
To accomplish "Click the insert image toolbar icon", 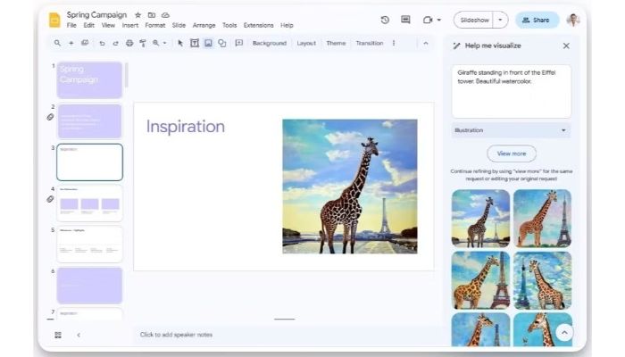I will (x=208, y=43).
